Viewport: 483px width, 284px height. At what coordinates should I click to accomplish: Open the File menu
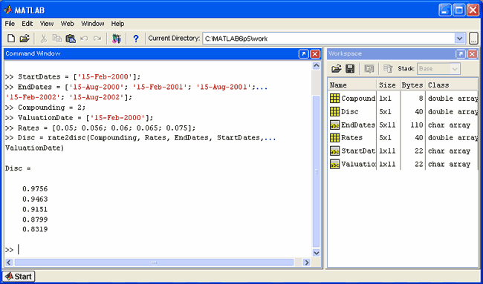pos(10,24)
